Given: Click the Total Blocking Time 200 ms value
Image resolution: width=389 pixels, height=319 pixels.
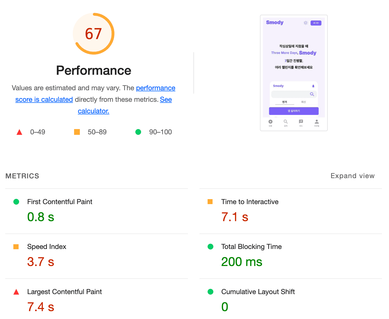Looking at the screenshot, I should pyautogui.click(x=242, y=262).
